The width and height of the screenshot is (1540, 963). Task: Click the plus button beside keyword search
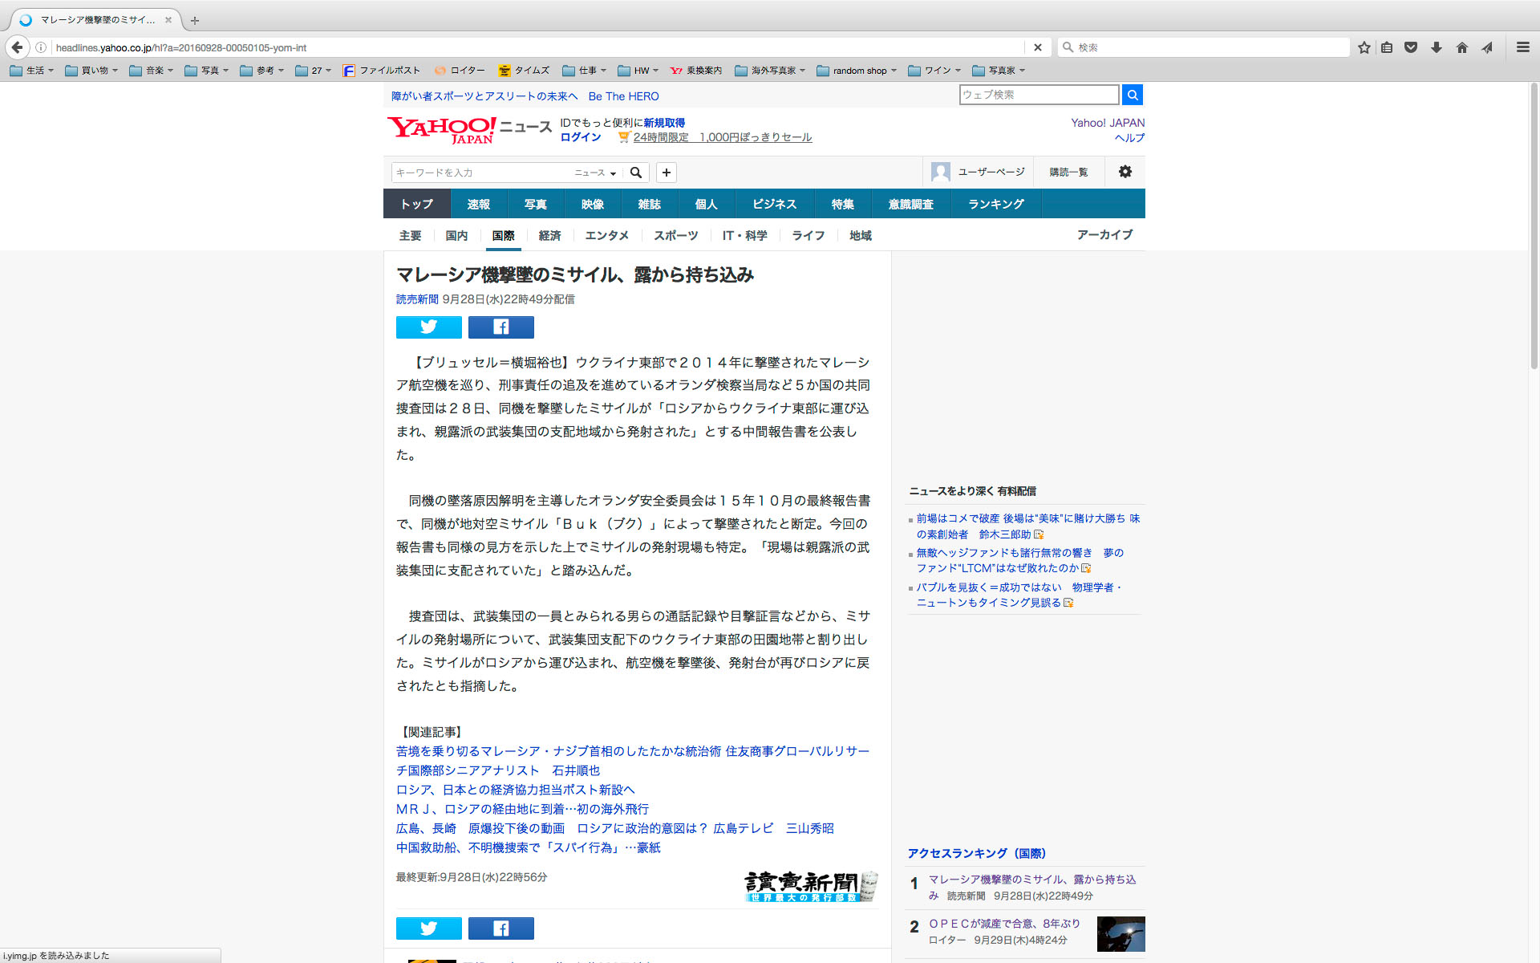pos(666,173)
